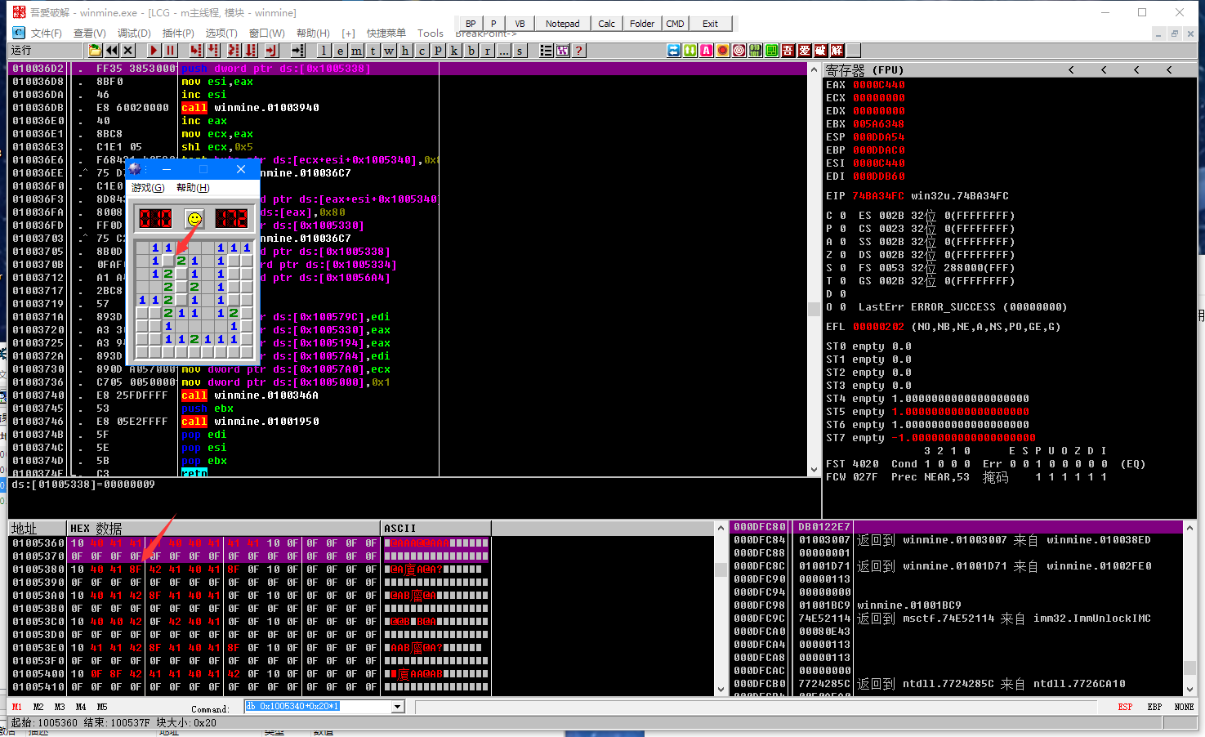Open the 选项(T) menu

[x=221, y=33]
